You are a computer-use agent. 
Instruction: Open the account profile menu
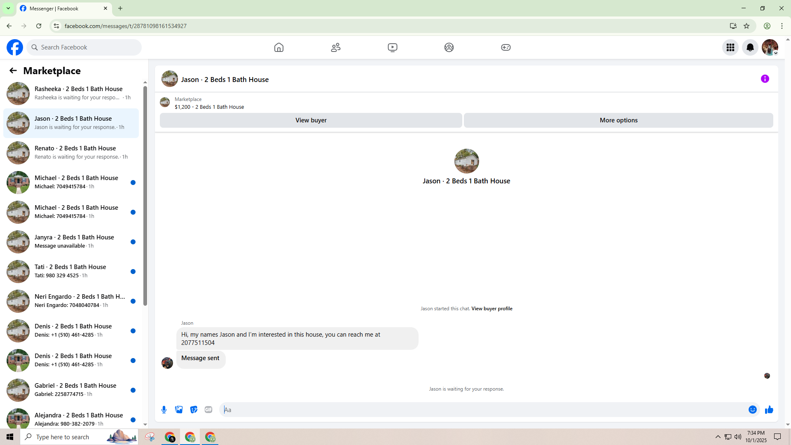770,47
